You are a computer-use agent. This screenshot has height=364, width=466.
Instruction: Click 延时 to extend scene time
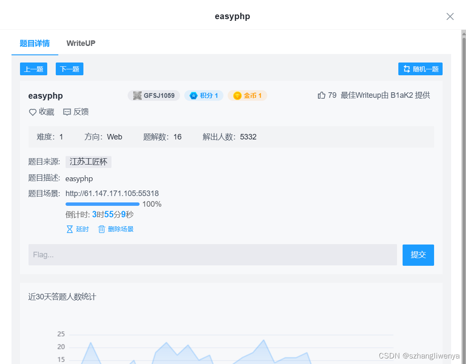[x=82, y=229]
